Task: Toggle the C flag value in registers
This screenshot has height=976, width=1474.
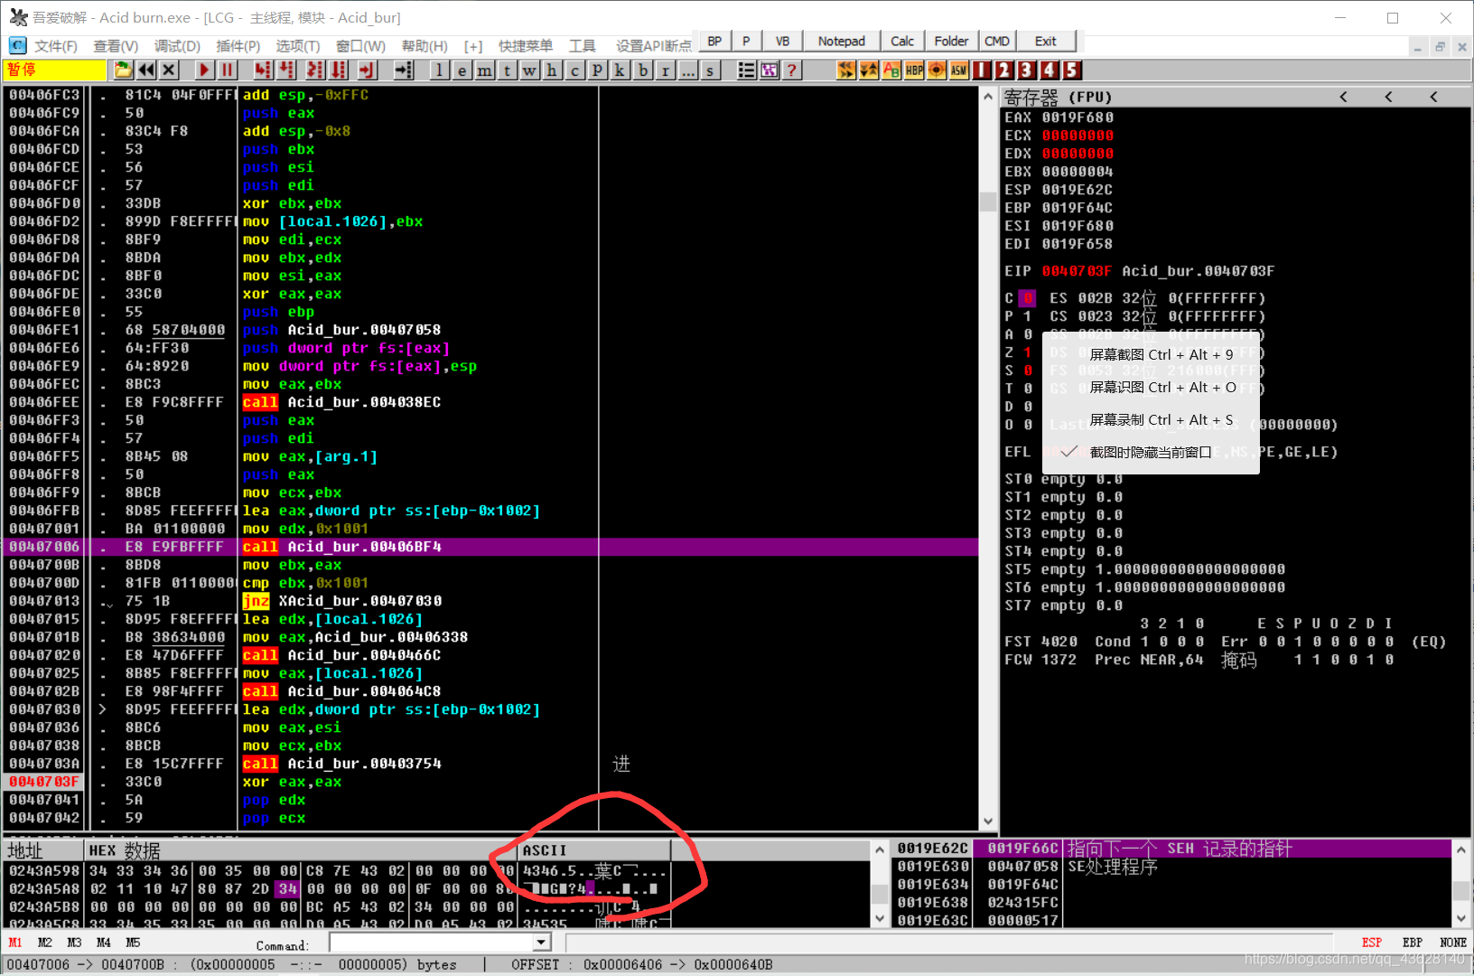Action: tap(1027, 298)
